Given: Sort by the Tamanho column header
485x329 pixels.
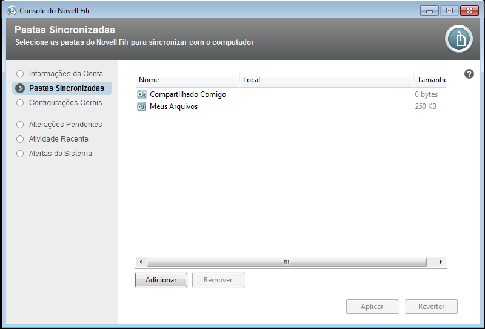Looking at the screenshot, I should tap(430, 80).
